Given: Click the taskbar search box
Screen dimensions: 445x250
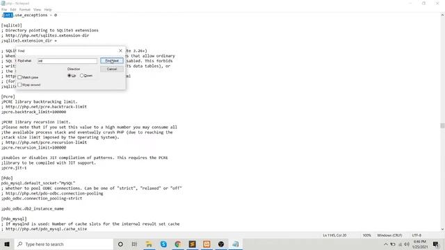Looking at the screenshot, I should [63, 244].
